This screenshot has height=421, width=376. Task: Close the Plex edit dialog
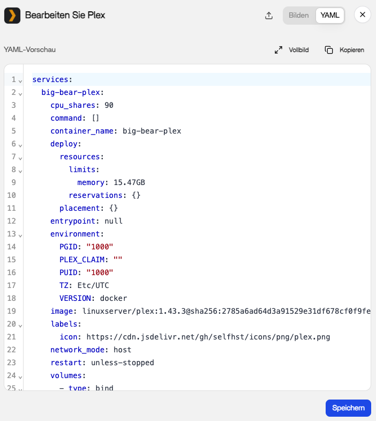(362, 15)
